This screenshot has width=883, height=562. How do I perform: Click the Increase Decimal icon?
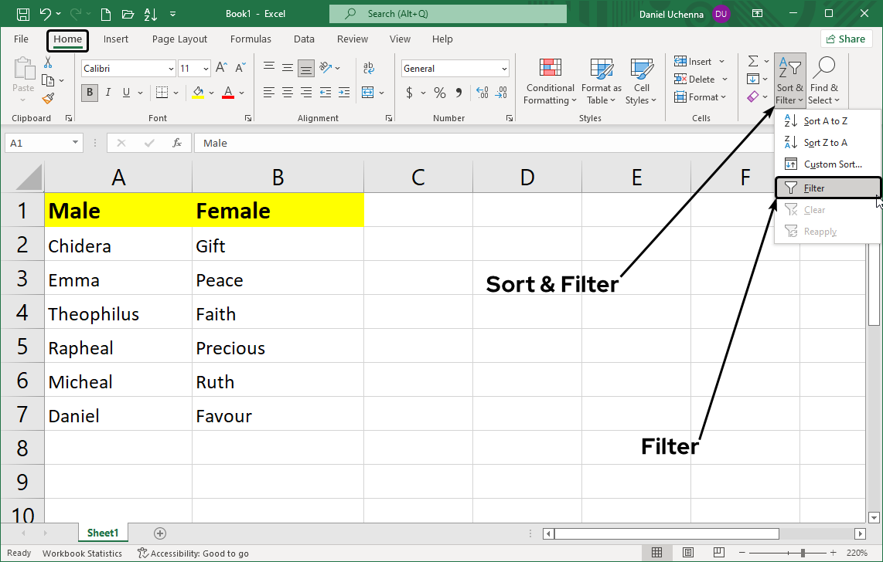coord(481,92)
